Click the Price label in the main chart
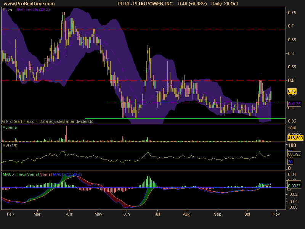 click(7, 10)
